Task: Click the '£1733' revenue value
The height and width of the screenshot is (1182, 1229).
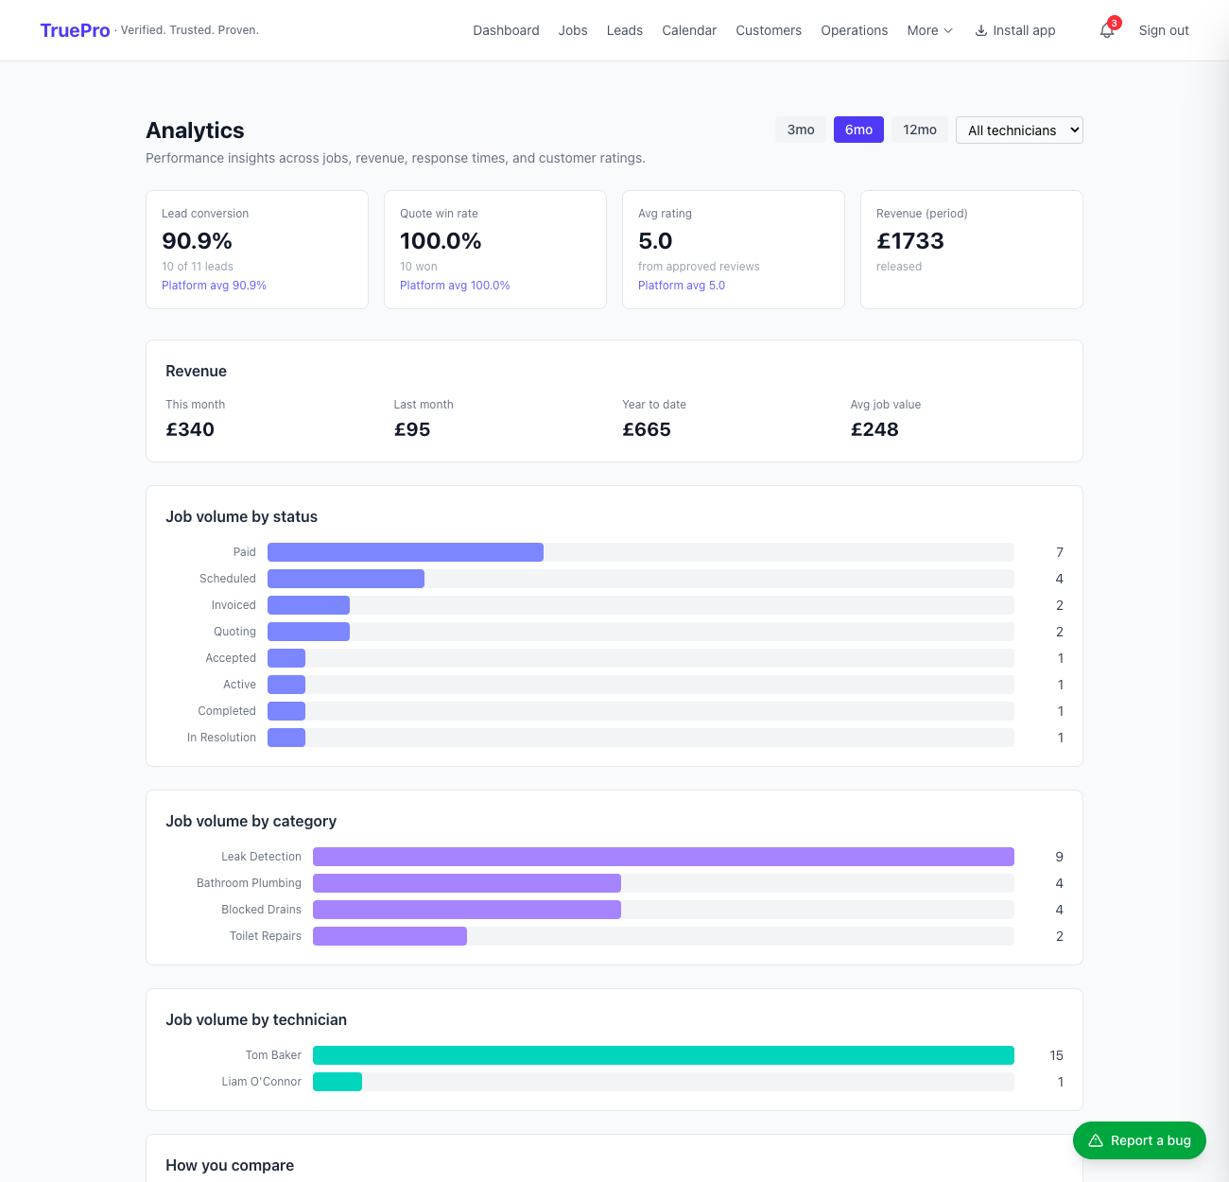Action: [910, 241]
